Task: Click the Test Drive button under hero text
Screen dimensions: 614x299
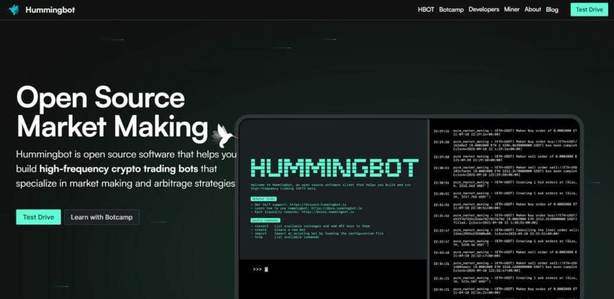Action: point(38,217)
